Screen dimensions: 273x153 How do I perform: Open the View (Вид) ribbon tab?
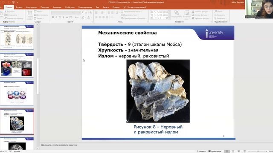[x=97, y=7]
